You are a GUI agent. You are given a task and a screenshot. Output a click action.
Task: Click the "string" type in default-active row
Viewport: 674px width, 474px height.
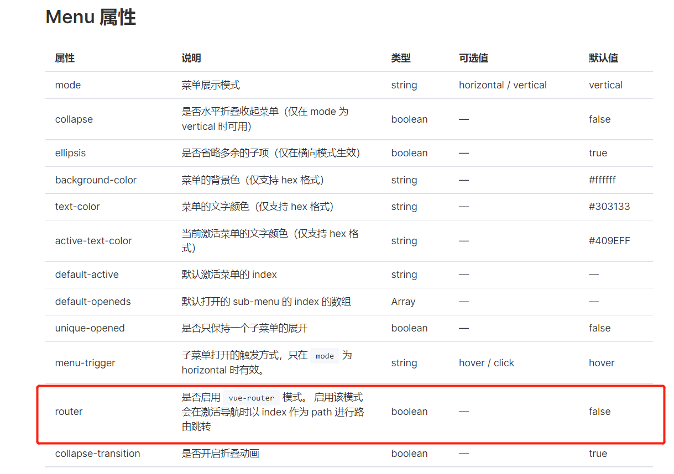coord(404,275)
